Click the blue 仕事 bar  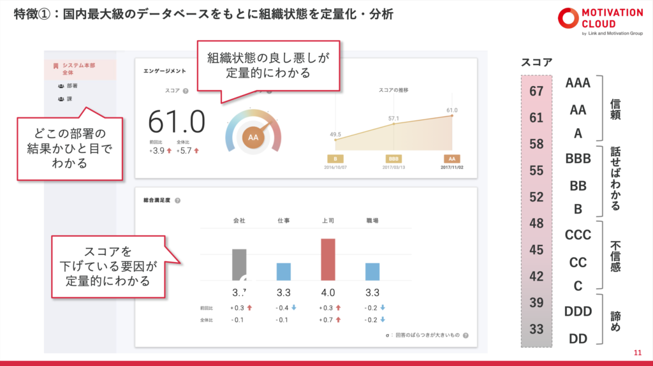pyautogui.click(x=284, y=272)
